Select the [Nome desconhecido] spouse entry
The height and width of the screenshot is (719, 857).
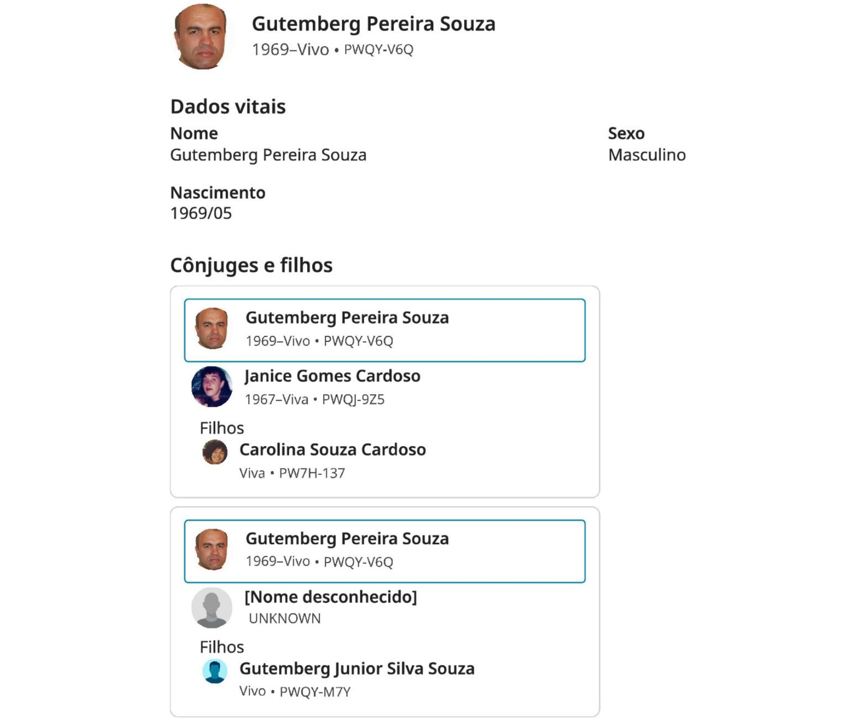(331, 597)
